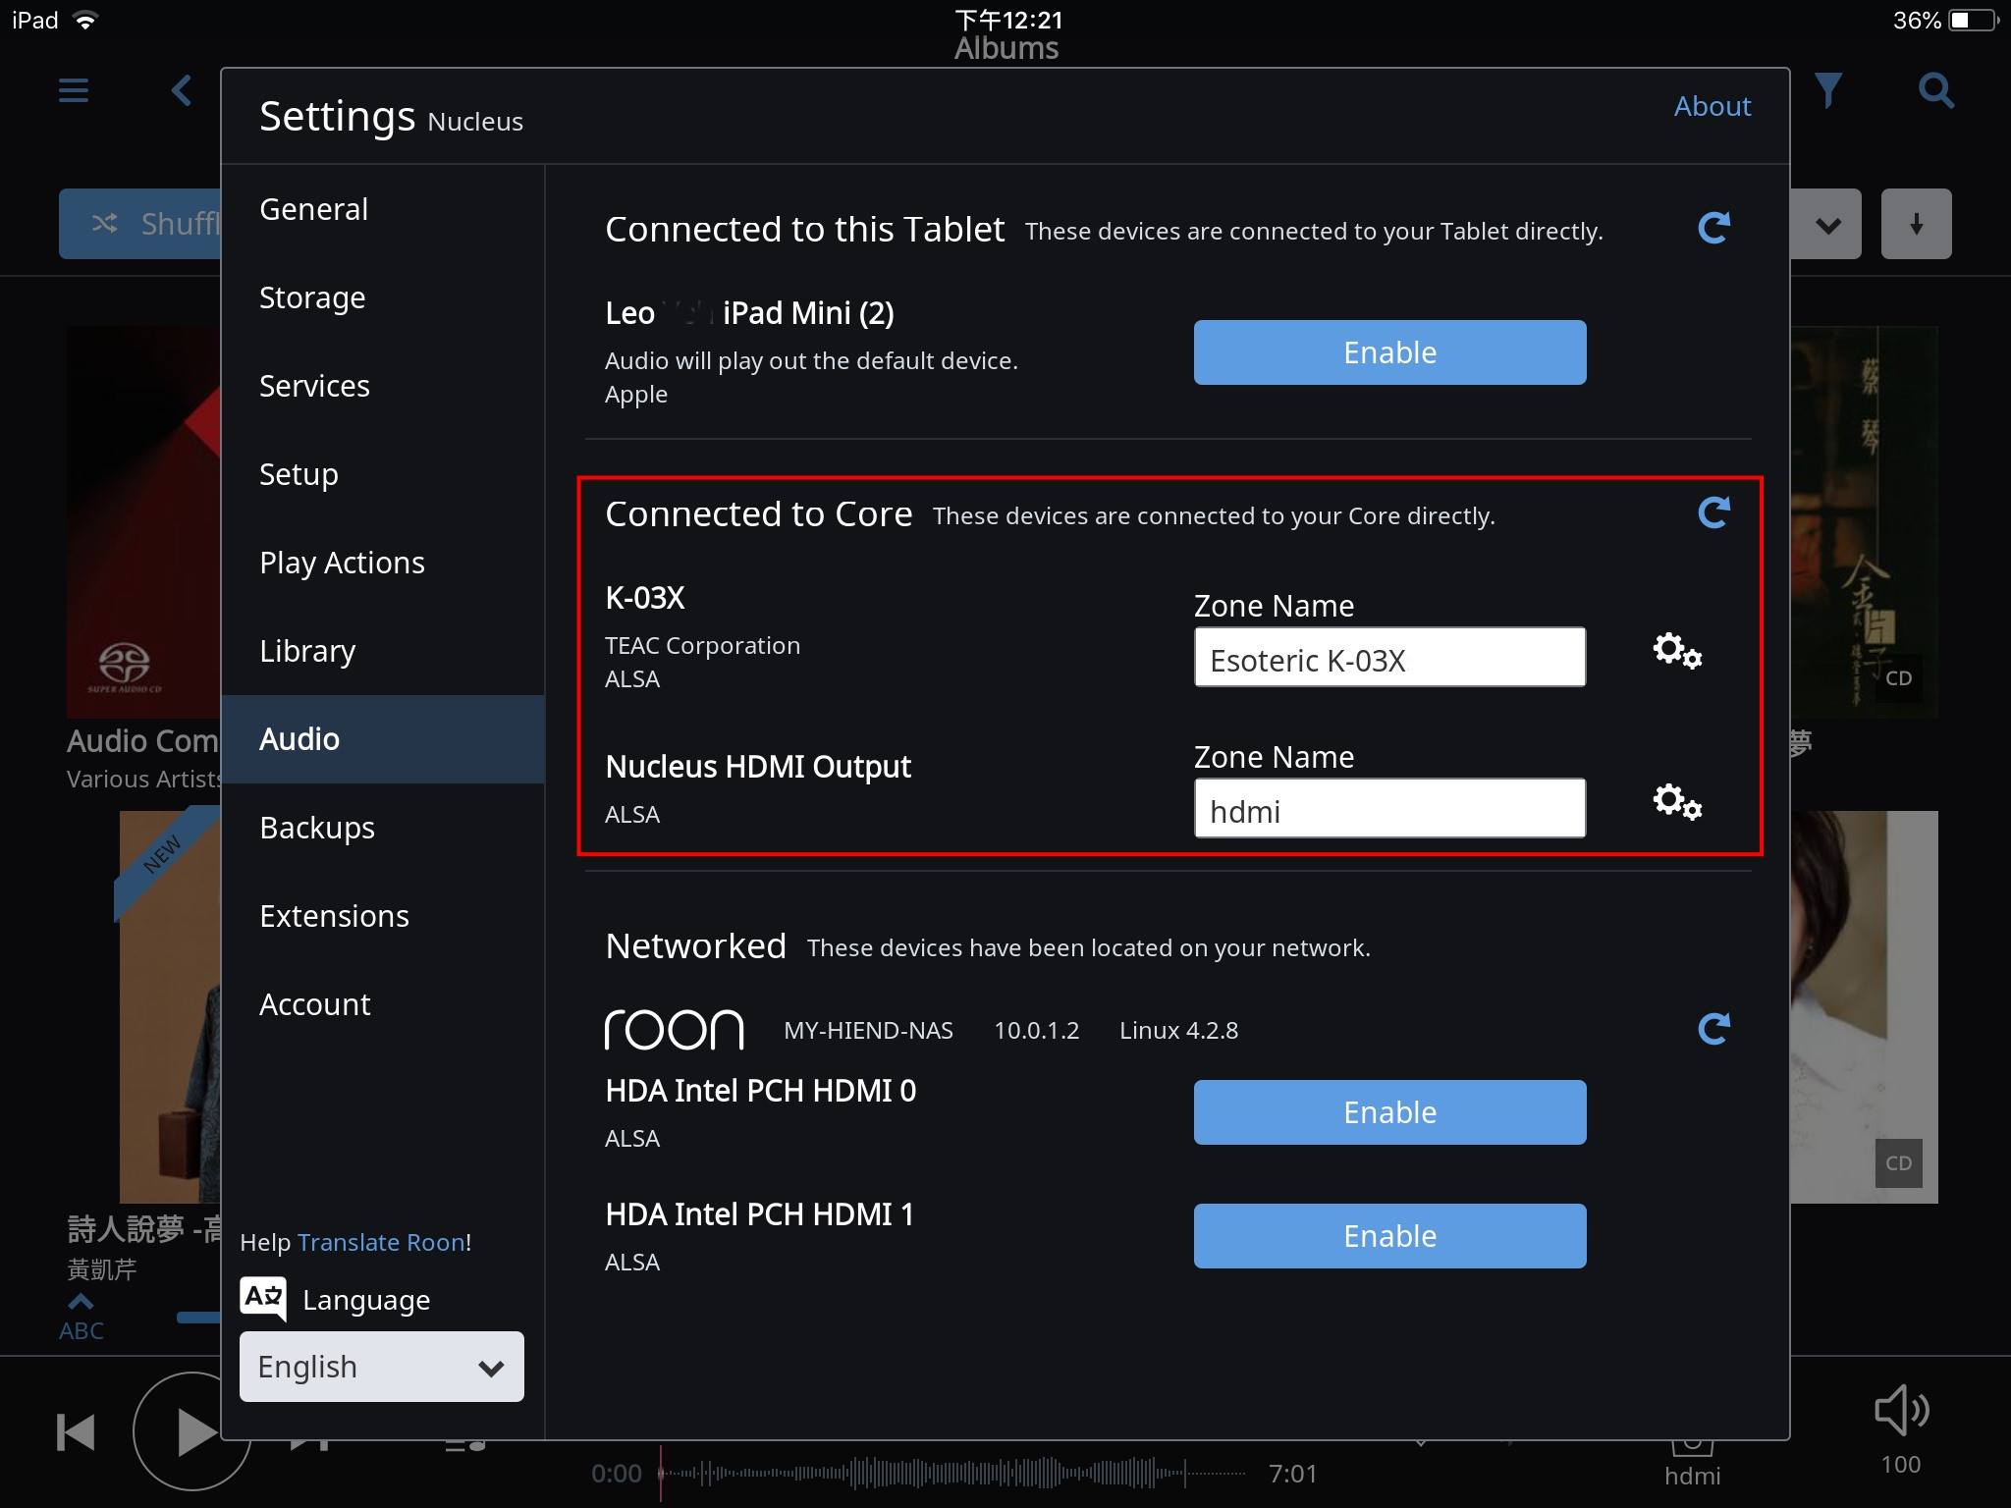Start playback with the play button
This screenshot has width=2011, height=1508.
[192, 1431]
